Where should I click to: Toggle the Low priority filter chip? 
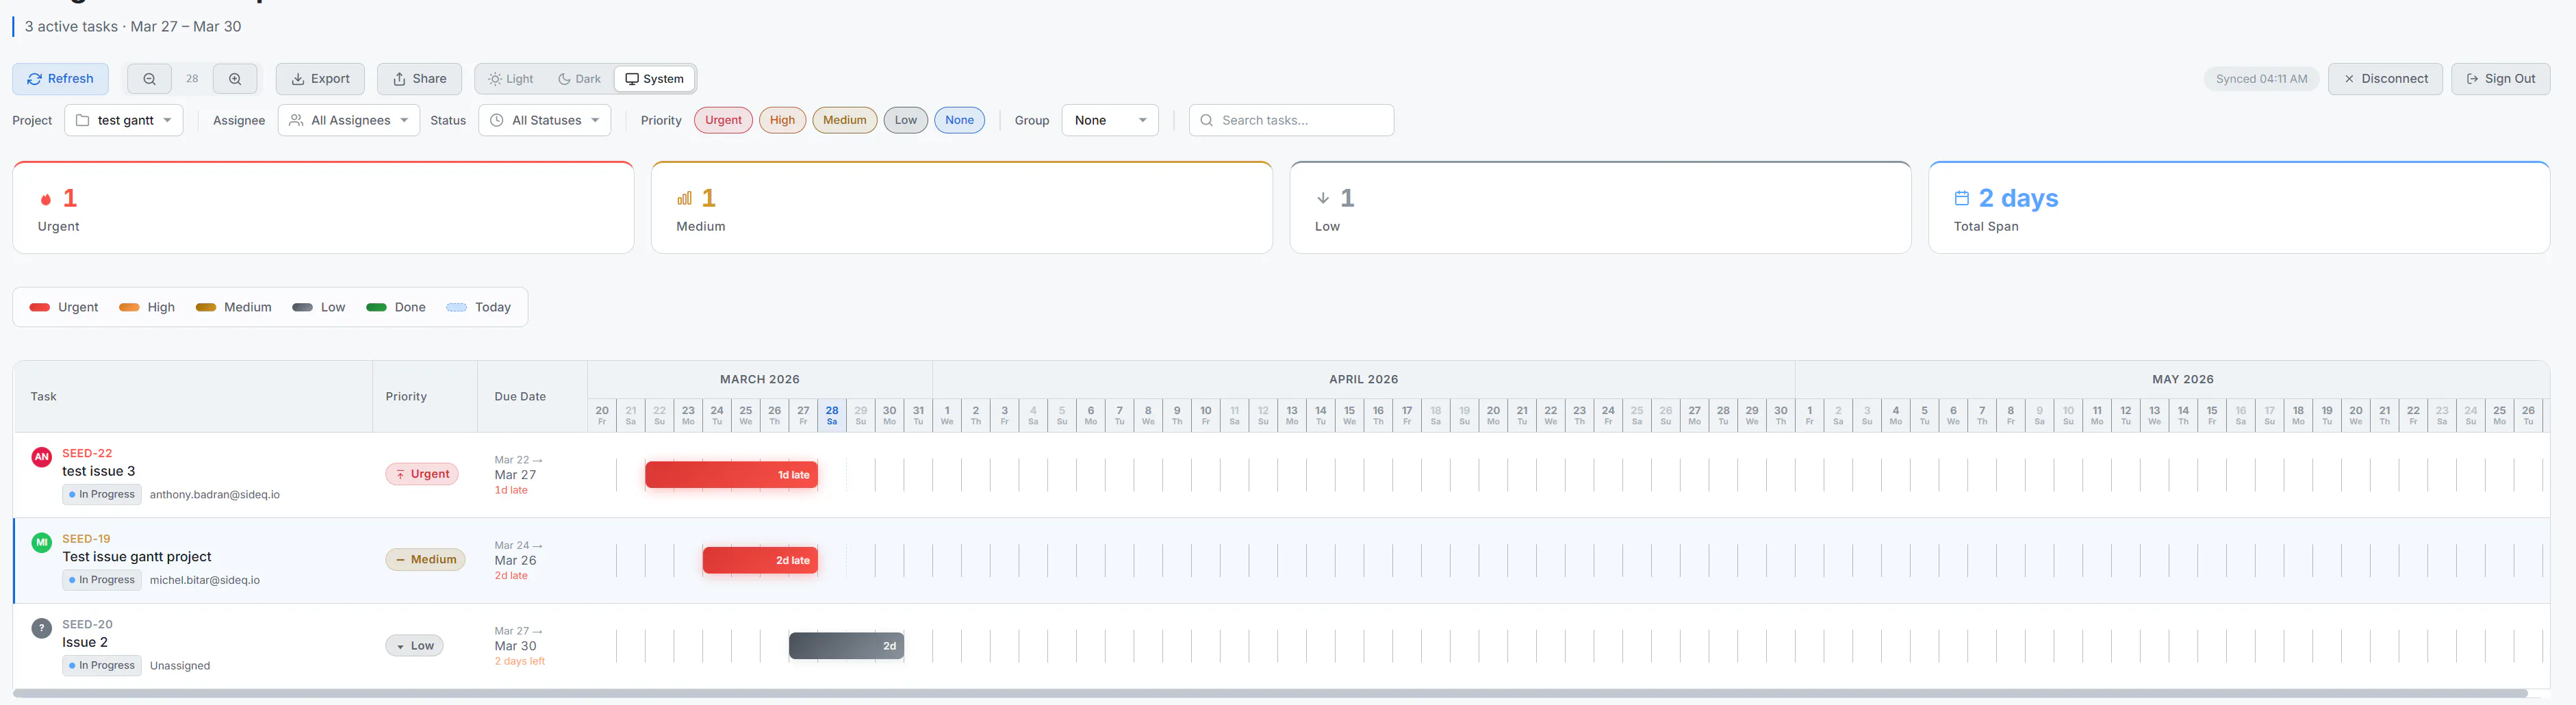tap(906, 120)
